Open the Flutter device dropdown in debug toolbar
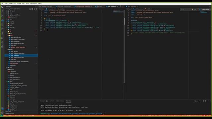This screenshot has width=212, height=119. [206, 10]
